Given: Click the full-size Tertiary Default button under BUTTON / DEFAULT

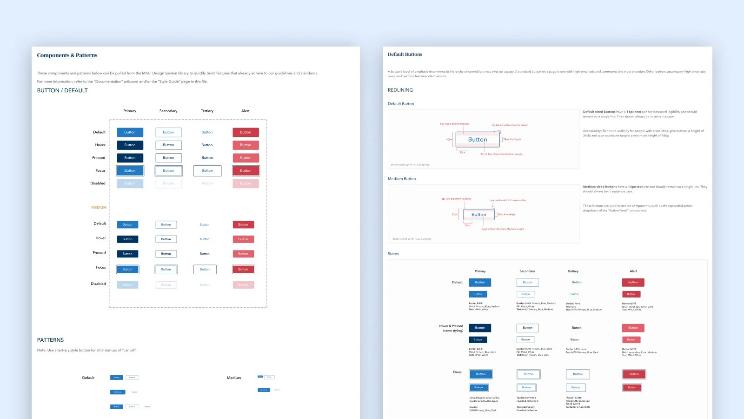Looking at the screenshot, I should coord(207,132).
